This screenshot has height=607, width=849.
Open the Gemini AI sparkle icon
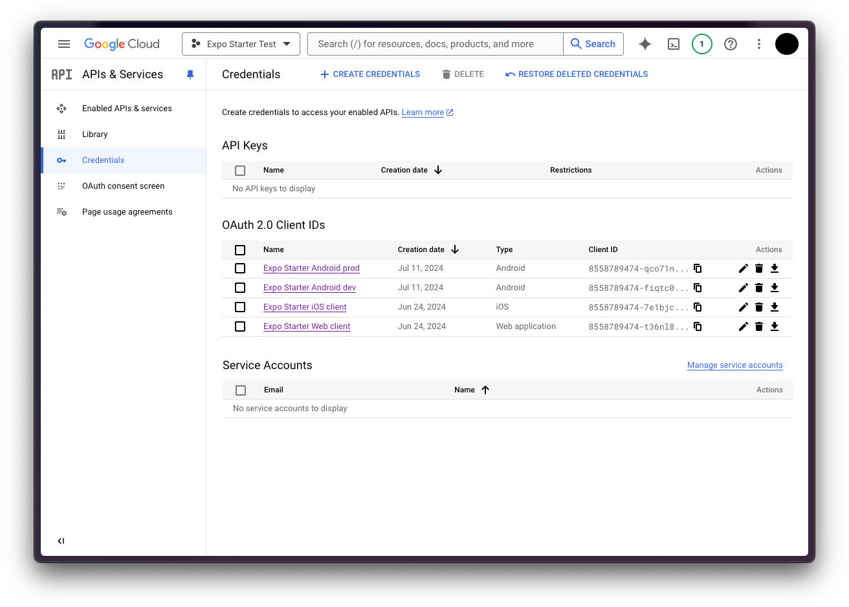[x=645, y=44]
